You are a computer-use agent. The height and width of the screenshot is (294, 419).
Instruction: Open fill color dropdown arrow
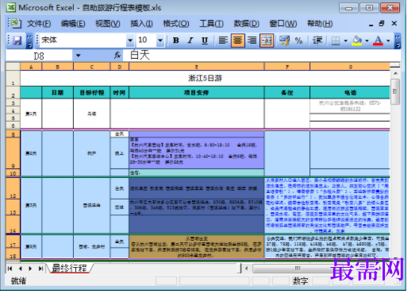367,41
